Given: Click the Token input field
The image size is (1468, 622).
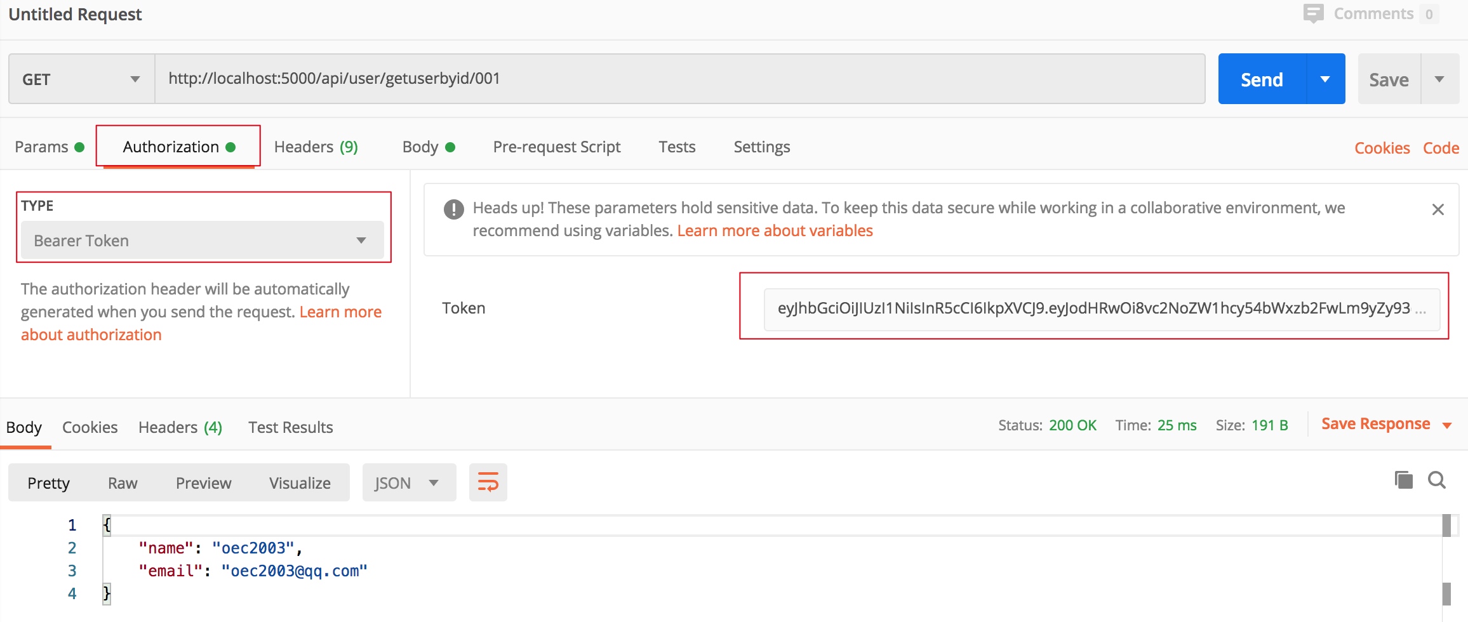Looking at the screenshot, I should tap(1093, 308).
